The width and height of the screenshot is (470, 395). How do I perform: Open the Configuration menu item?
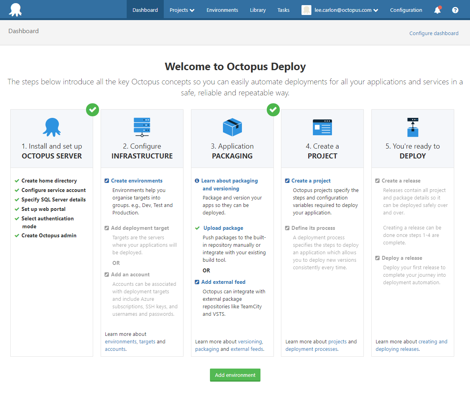click(406, 10)
